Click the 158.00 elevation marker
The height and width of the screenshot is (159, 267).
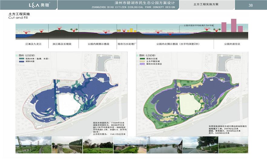207,28
